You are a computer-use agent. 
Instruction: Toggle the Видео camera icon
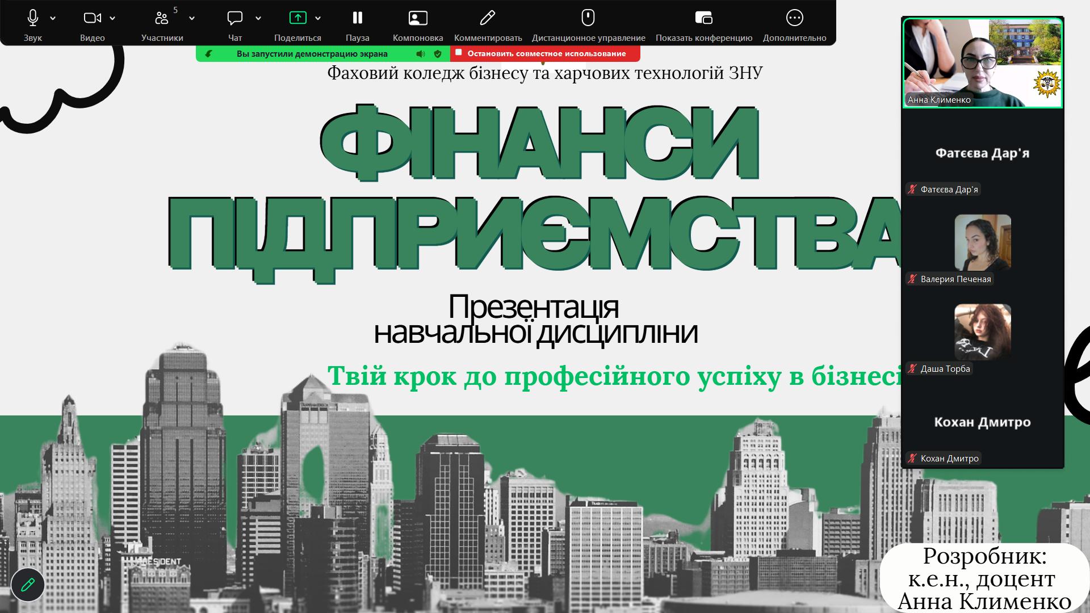pos(92,18)
